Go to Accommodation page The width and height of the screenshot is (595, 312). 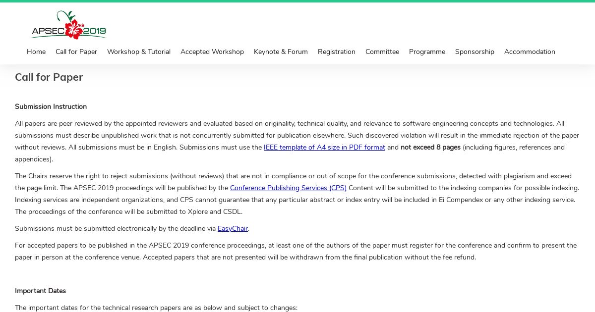click(530, 52)
